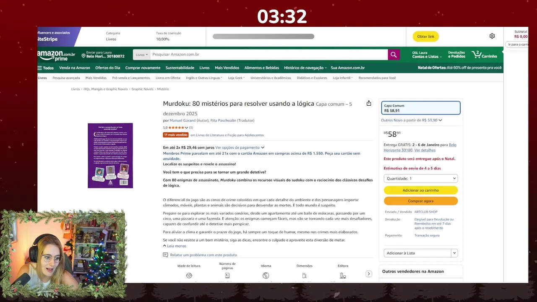The height and width of the screenshot is (302, 537).
Task: Open SiteStripe settings gear
Action: coord(492,36)
